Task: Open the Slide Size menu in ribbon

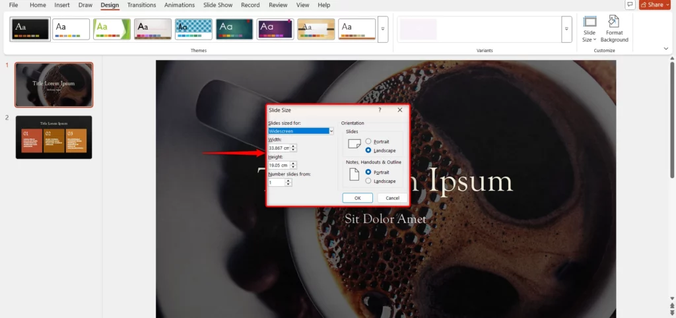Action: point(590,29)
